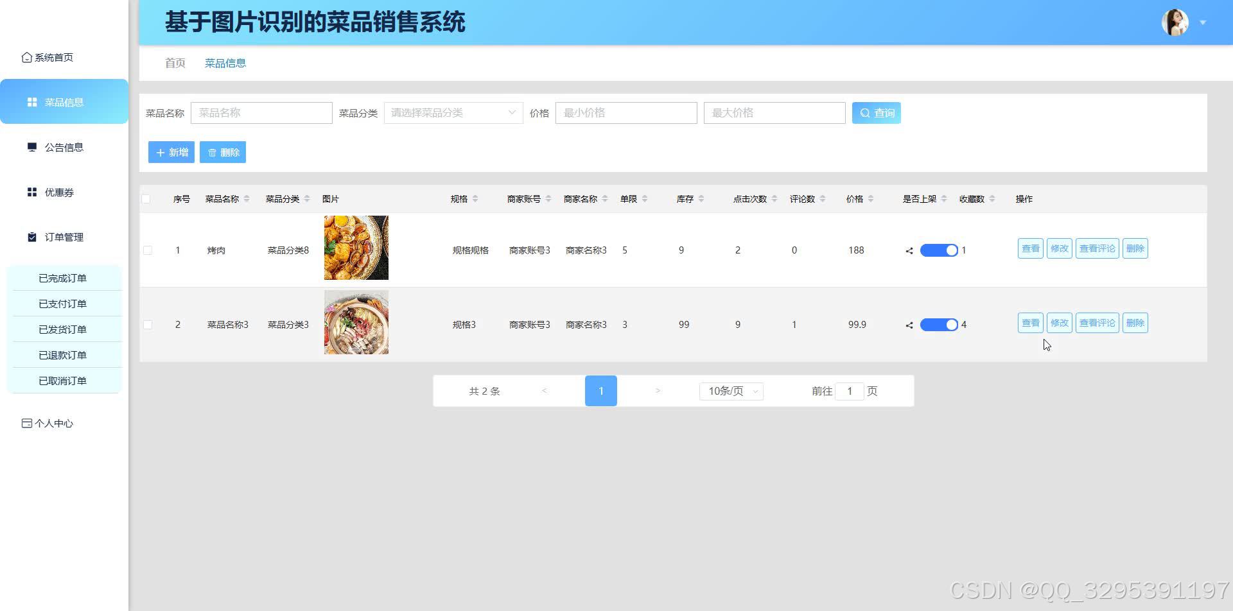Click the 订单管理 order management icon
1233x611 pixels.
click(31, 237)
